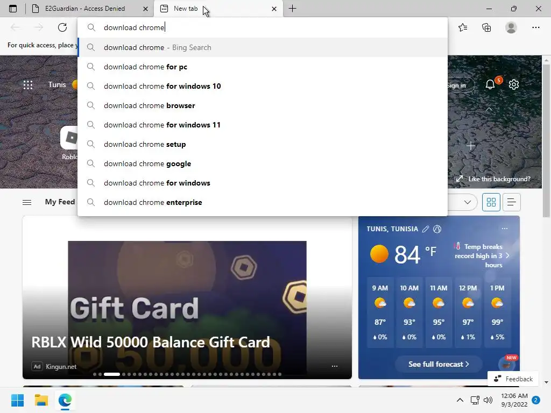Focus the address bar containing download chrome

click(263, 27)
